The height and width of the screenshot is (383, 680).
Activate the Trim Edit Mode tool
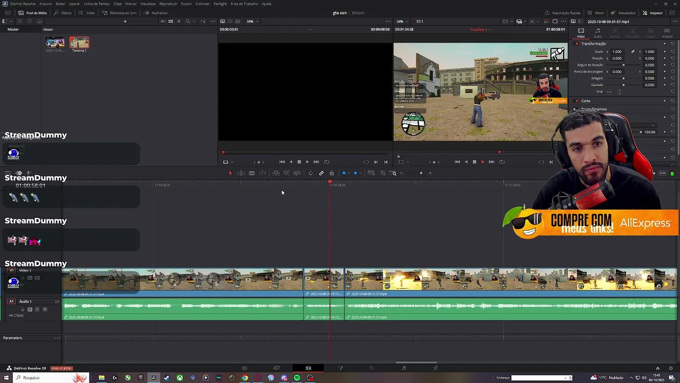(x=241, y=173)
